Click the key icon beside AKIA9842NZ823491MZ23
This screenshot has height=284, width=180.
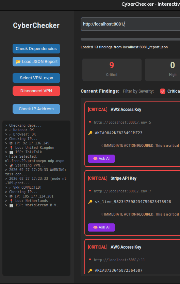(90, 133)
